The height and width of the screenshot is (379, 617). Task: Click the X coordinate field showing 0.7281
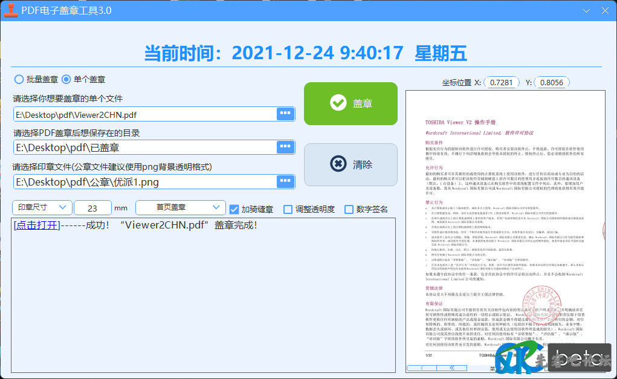point(502,82)
